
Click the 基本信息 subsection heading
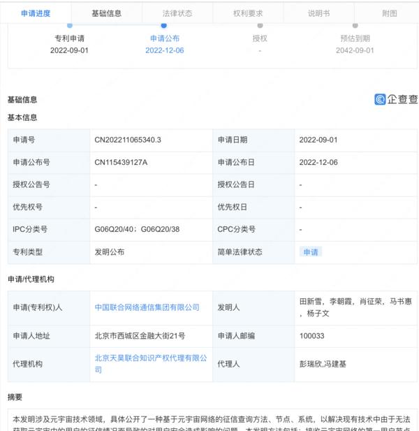click(x=22, y=117)
